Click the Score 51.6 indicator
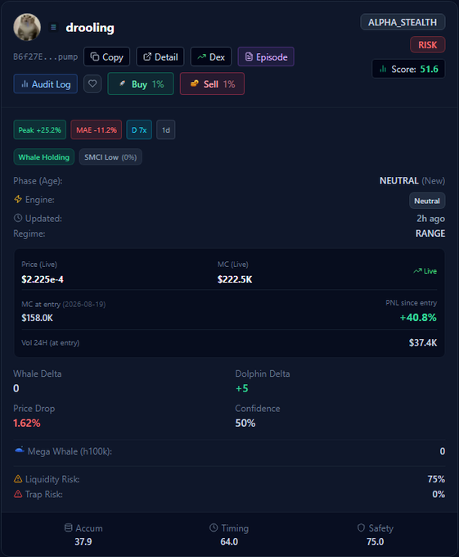 tap(408, 69)
